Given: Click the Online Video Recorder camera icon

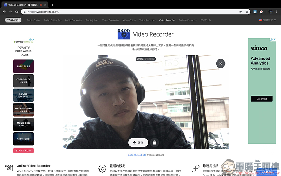Looking at the screenshot, I should point(9,168).
